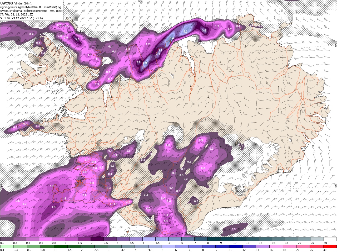This screenshot has width=337, height=252.
Task: Click darkest purple 2–2.5 snow legend swatch
Action: 98,239
